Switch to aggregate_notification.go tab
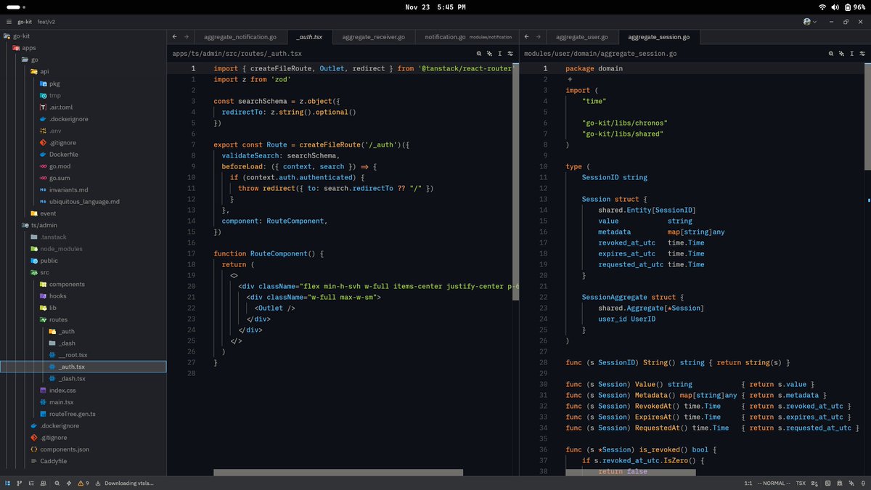 (240, 36)
